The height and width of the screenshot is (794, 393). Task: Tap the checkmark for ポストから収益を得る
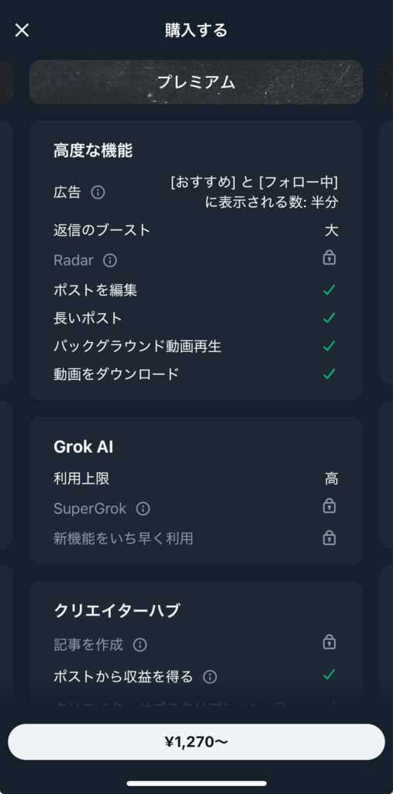(329, 675)
